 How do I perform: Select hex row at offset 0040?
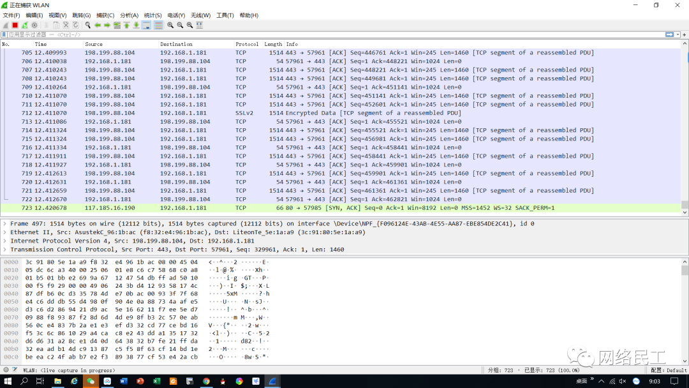pos(137,294)
